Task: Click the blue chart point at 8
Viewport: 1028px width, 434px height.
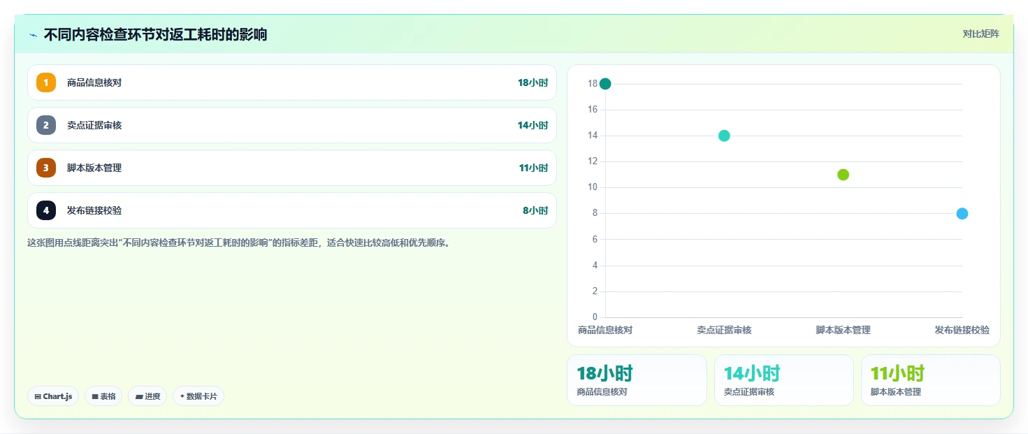Action: point(962,213)
